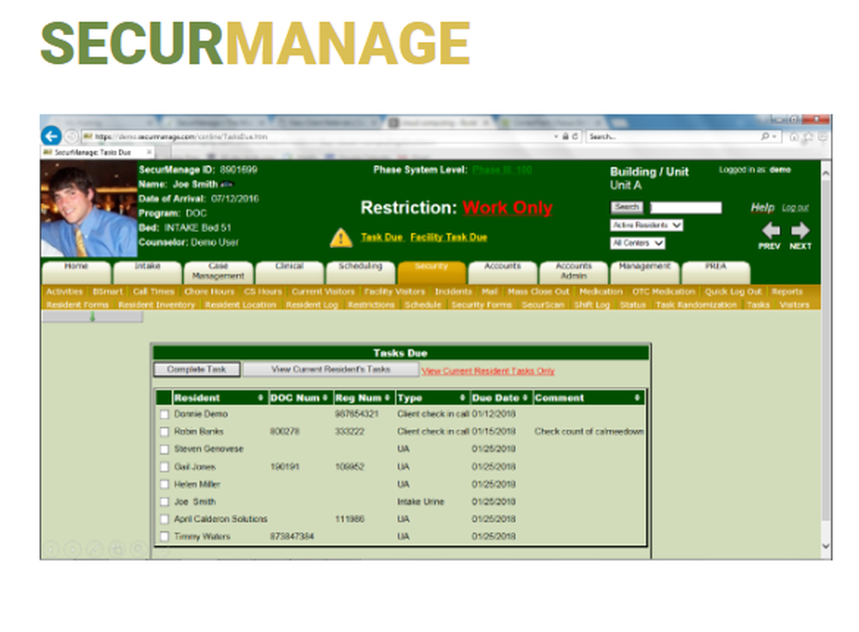Select the checkbox for Joe Smith's Intake Urine task
The height and width of the screenshot is (632, 859).
tap(166, 502)
